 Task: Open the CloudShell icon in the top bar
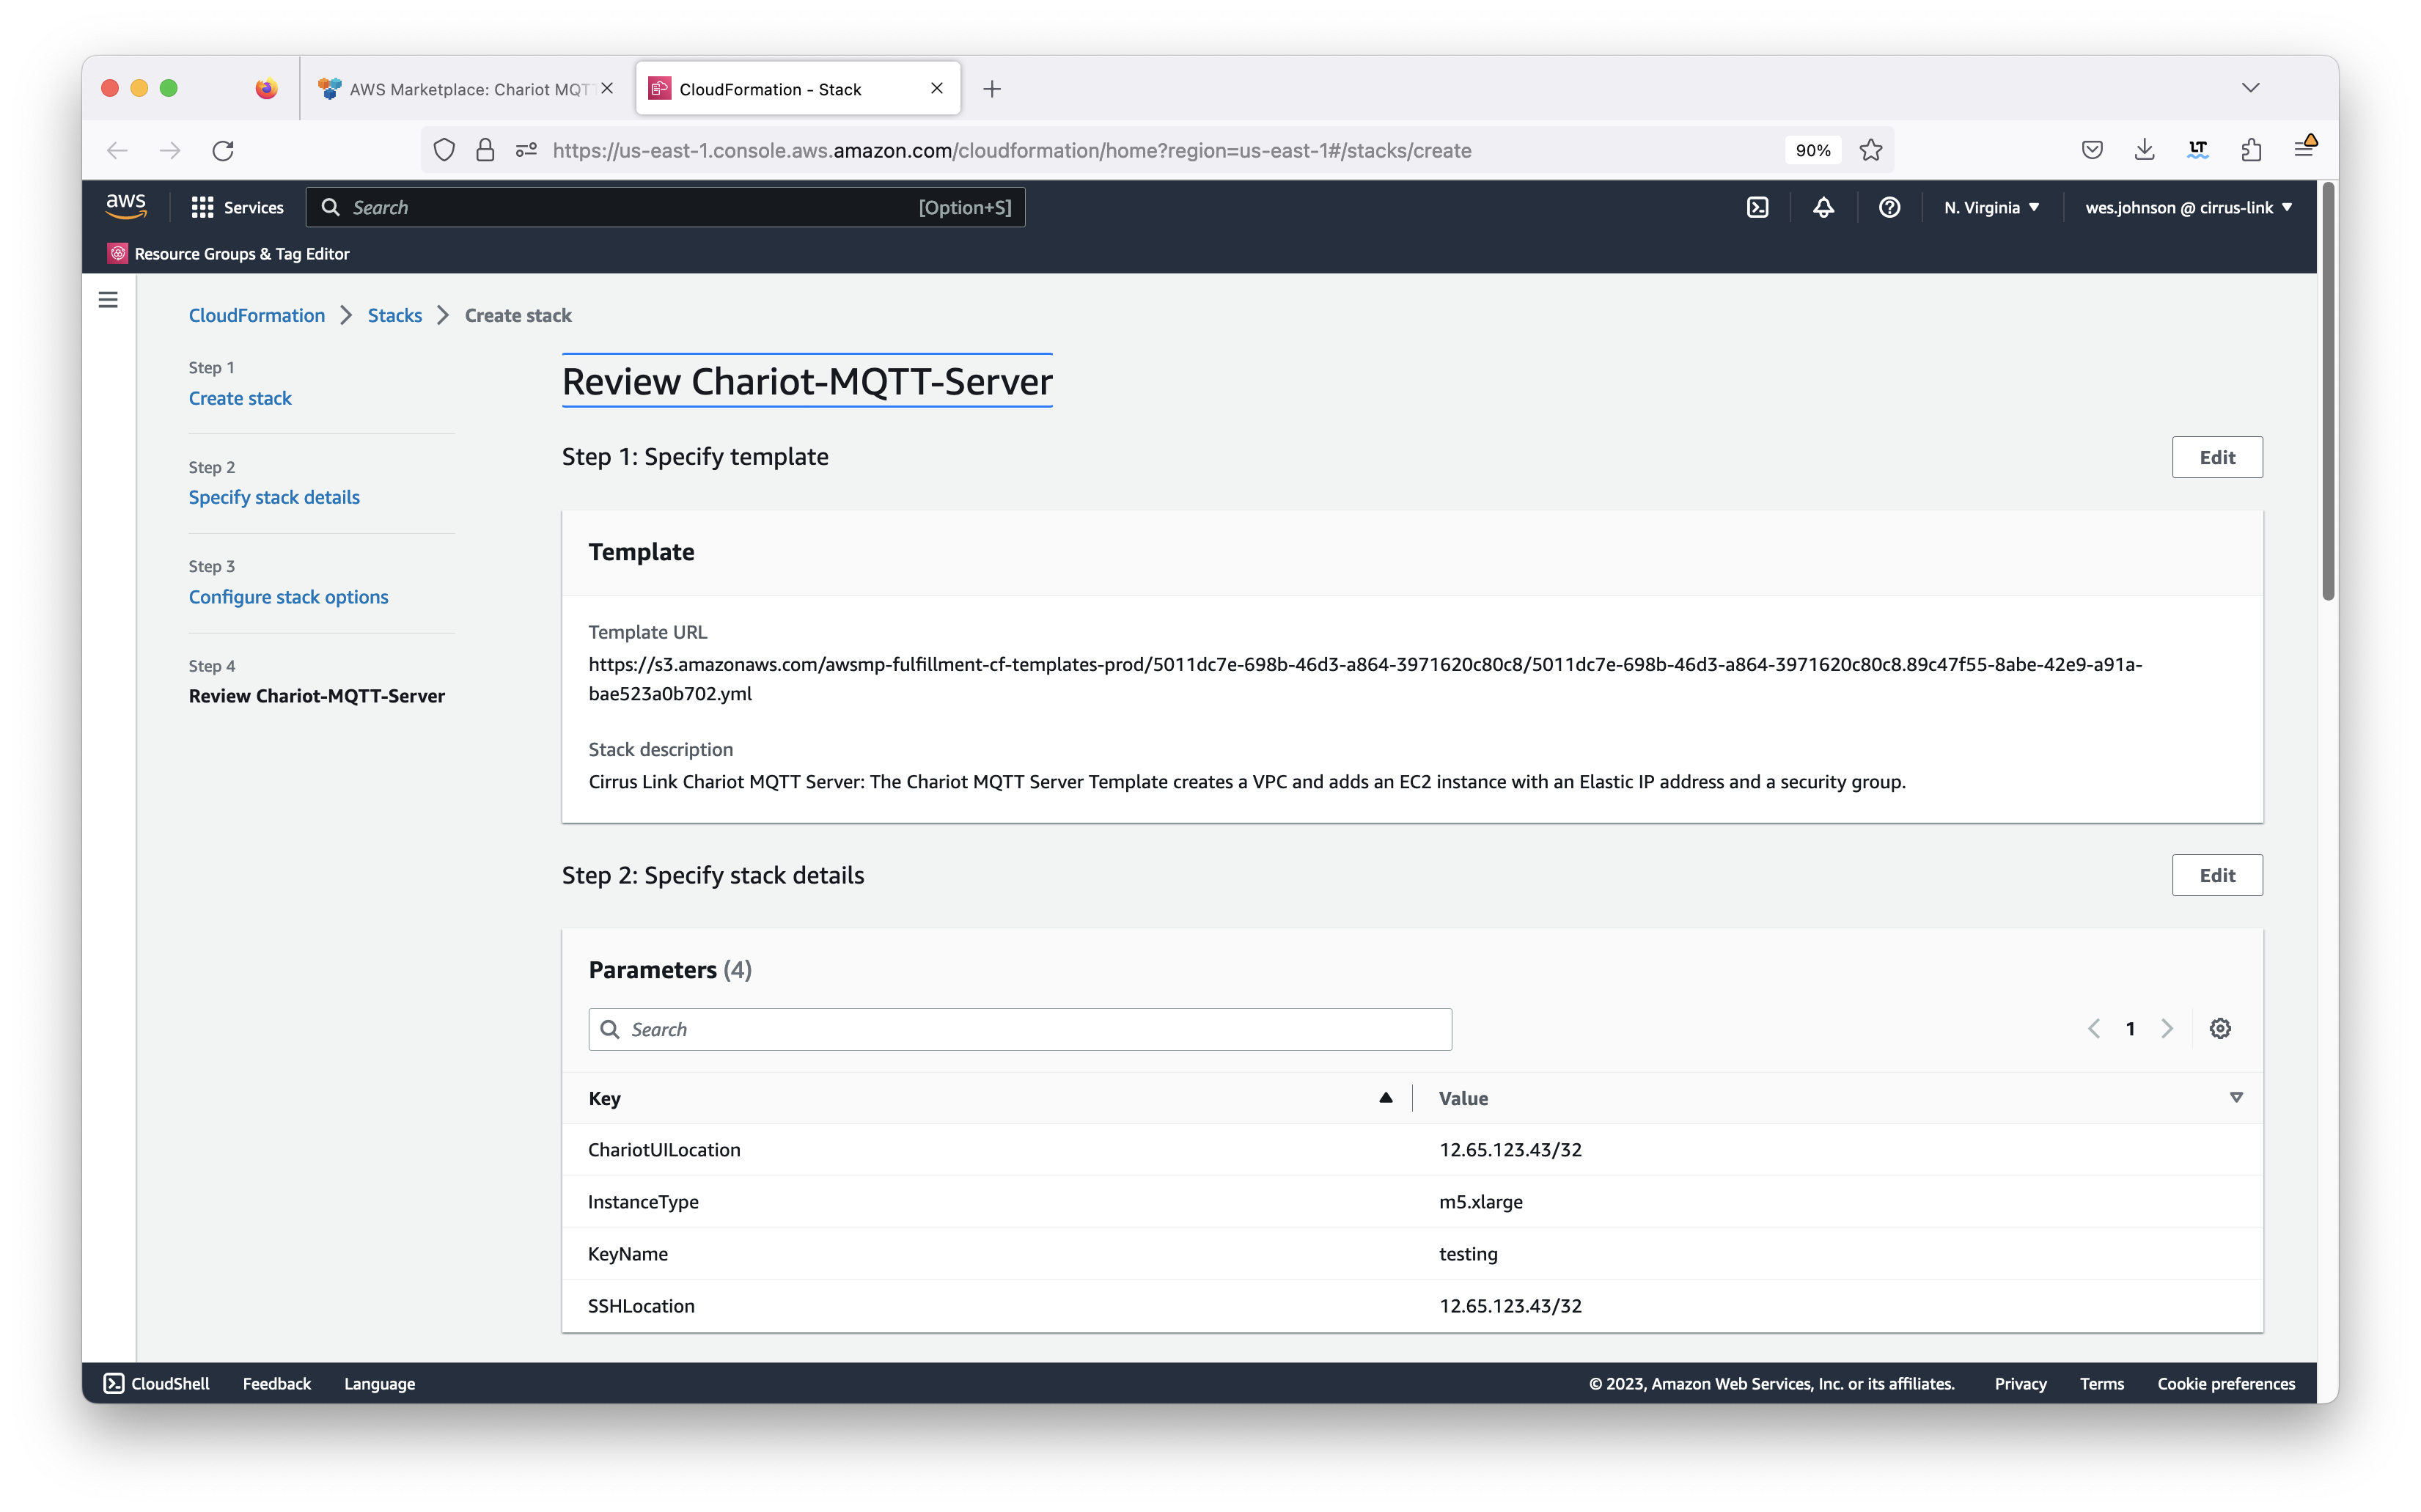pos(1757,207)
